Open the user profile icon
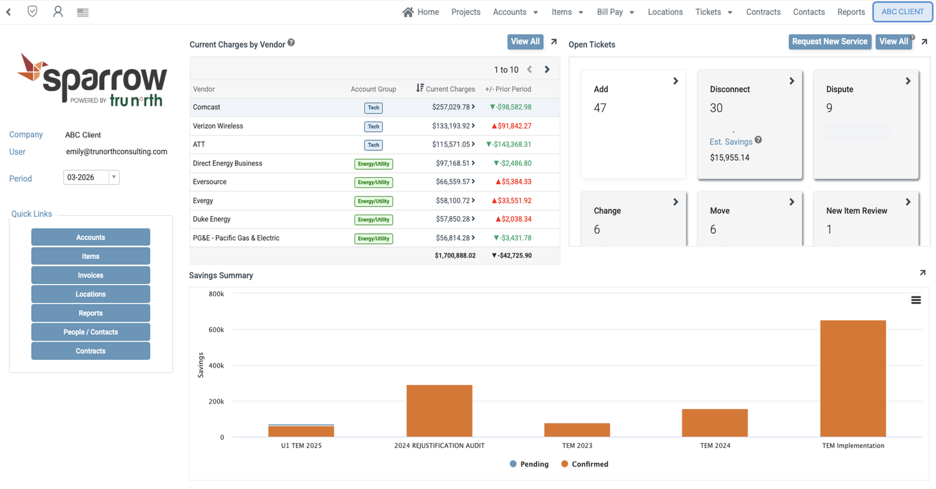 coord(58,11)
